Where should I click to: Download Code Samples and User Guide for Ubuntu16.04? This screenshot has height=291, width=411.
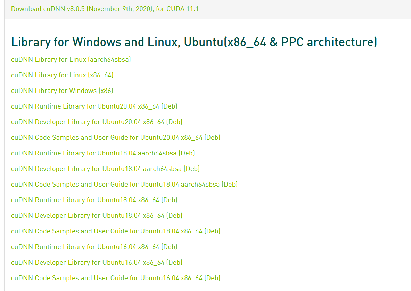[116, 278]
